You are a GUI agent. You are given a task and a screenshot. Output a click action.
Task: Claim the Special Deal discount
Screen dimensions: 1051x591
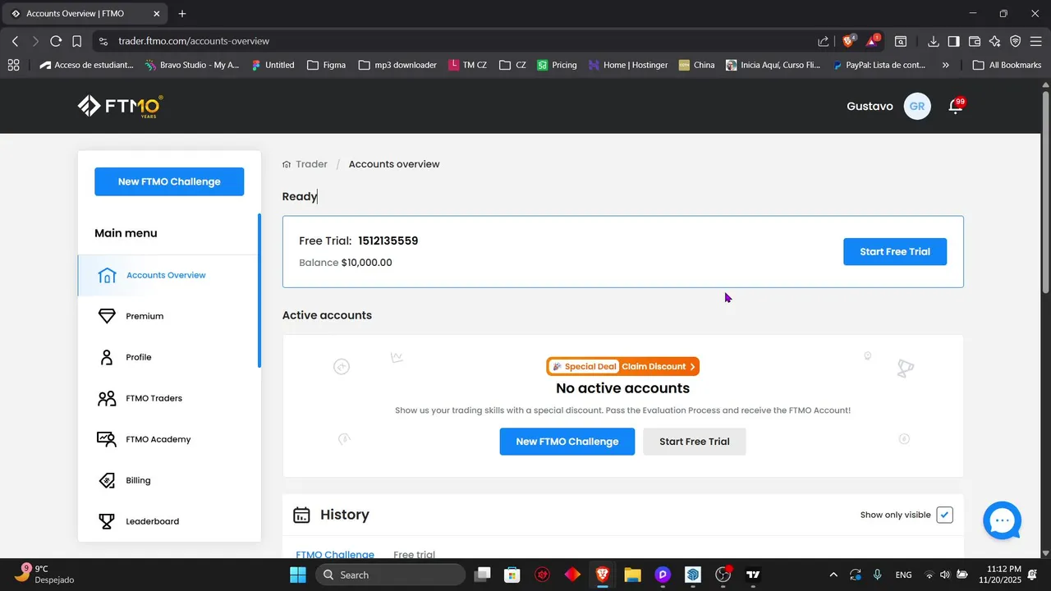[x=623, y=366]
